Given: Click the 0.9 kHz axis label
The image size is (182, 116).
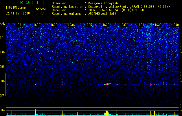Looking at the screenshot, I should point(3,67).
